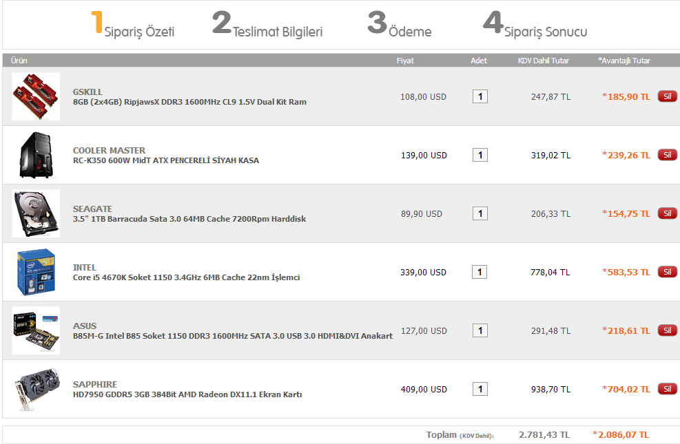This screenshot has width=680, height=444.
Task: Click Sil next to Sapphire HD7950
Action: pos(667,389)
